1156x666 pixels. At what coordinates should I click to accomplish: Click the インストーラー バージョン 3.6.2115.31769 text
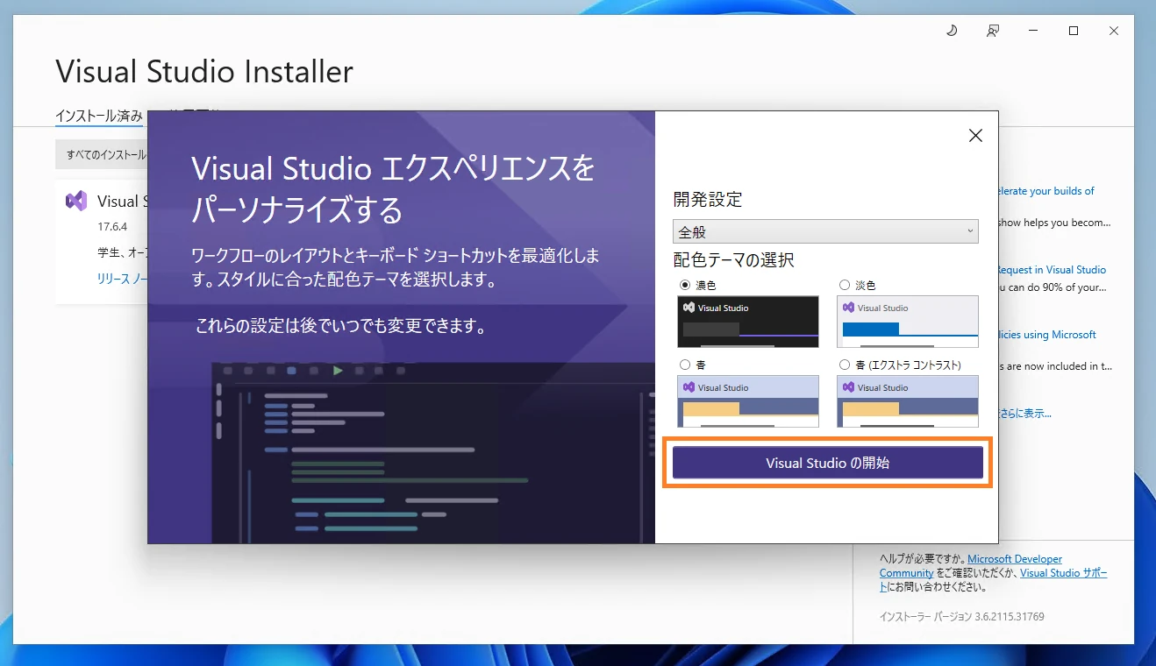(962, 617)
